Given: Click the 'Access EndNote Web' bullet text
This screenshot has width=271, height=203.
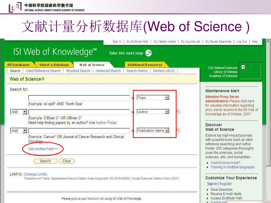Looking at the screenshot, I should [x=226, y=198].
